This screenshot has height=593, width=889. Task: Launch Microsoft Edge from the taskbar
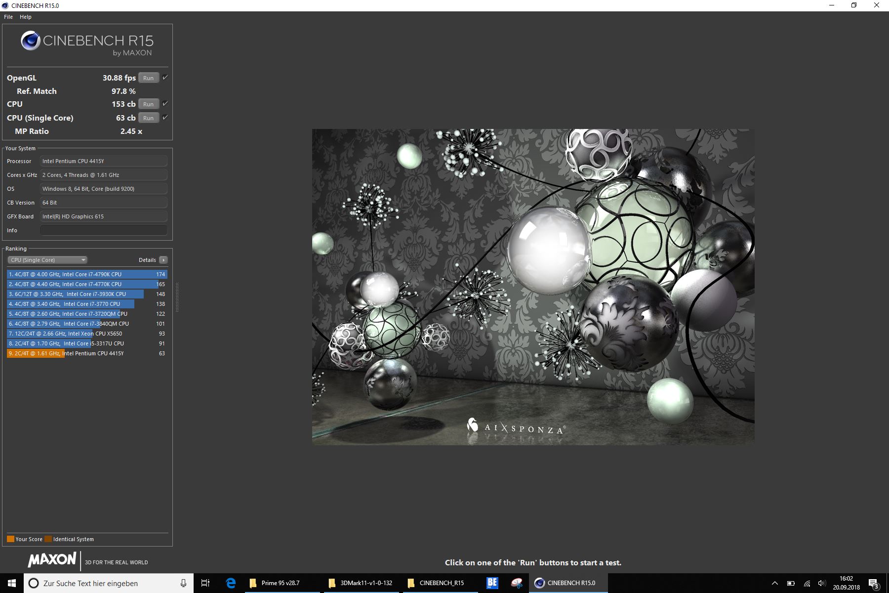[x=231, y=583]
